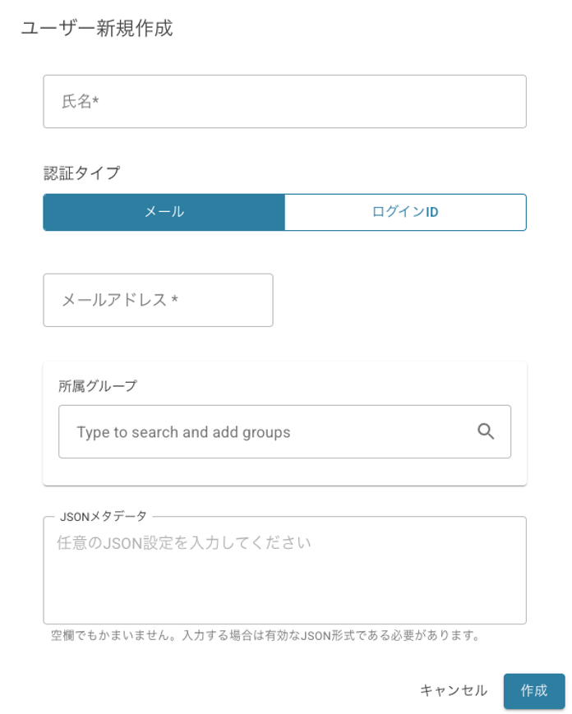Click the 認証タイプ section label
This screenshot has height=714, width=572.
coord(81,173)
